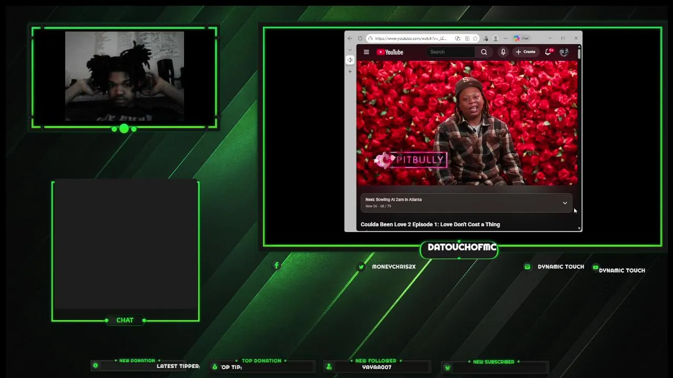Reload the YouTube page
Viewport: 673px width, 378px height.
[360, 38]
